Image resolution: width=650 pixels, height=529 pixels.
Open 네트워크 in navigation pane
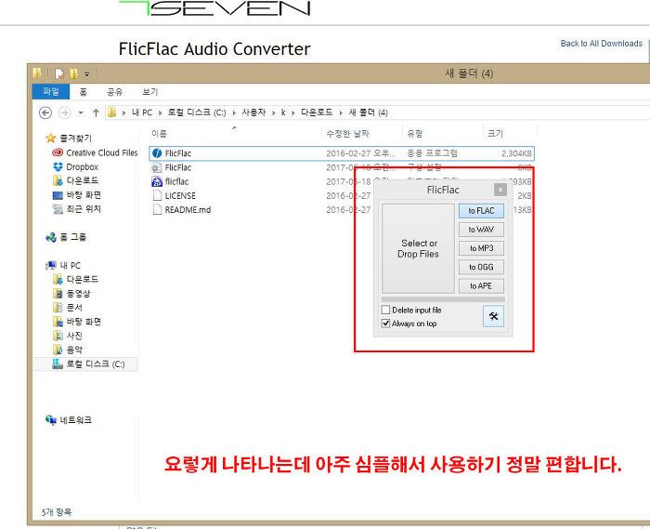point(69,420)
